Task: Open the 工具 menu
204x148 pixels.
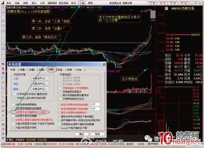Action: click(x=82, y=3)
